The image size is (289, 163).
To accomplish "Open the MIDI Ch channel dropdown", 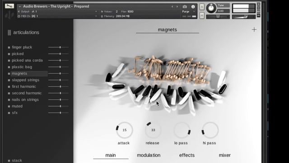I will click(57, 16).
